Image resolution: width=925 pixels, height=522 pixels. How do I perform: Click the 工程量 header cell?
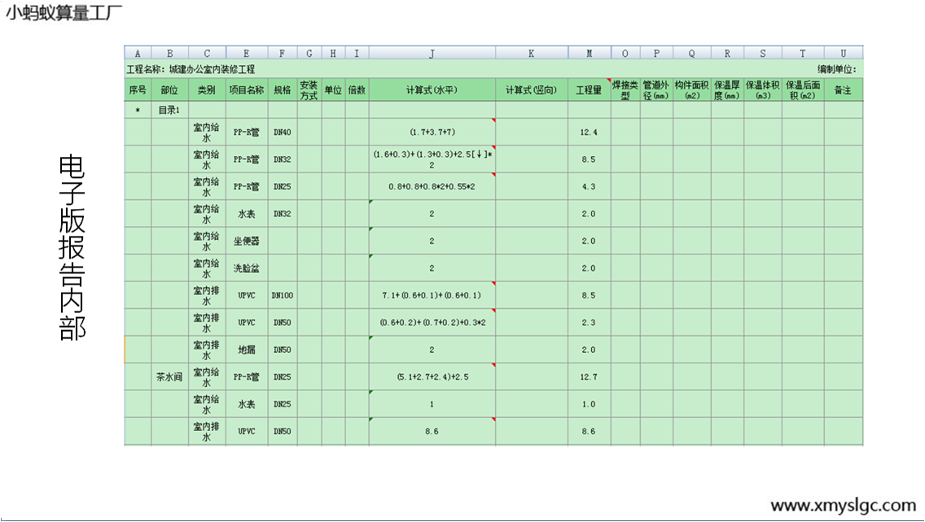[x=589, y=90]
